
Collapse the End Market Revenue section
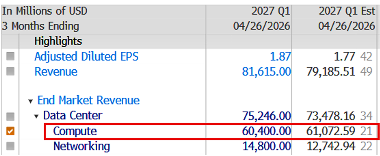point(30,102)
